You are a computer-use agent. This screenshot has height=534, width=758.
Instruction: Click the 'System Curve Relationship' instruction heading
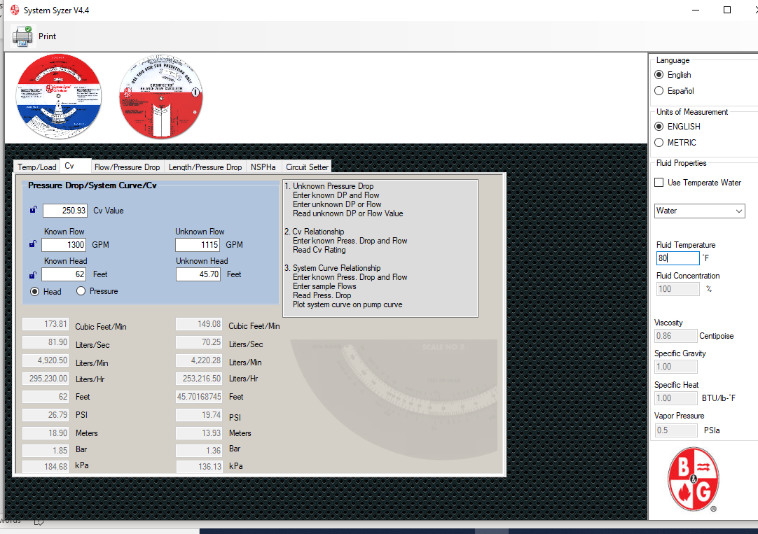click(x=336, y=268)
